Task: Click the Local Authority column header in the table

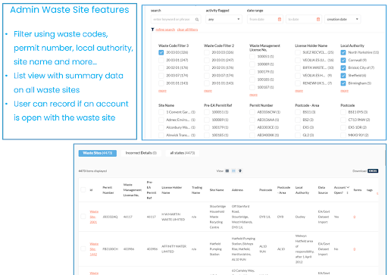Action: tap(302, 190)
